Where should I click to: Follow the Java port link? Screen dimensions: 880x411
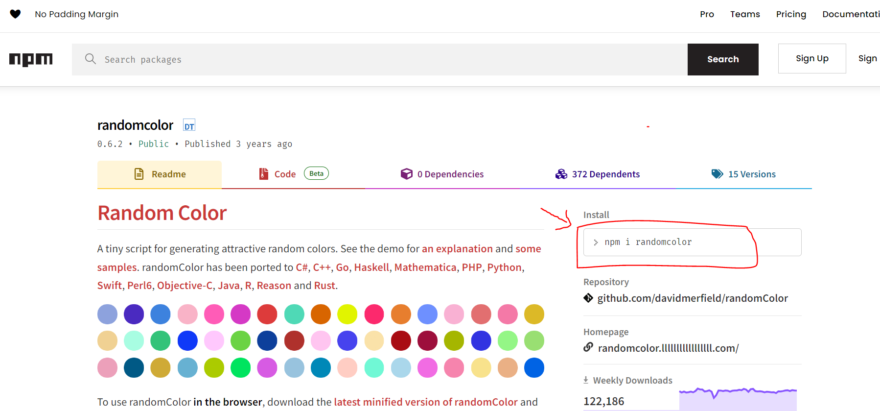click(x=229, y=285)
